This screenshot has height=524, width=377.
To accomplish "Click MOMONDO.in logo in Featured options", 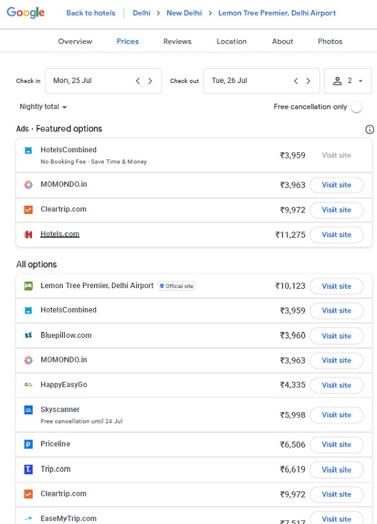I will coord(28,184).
